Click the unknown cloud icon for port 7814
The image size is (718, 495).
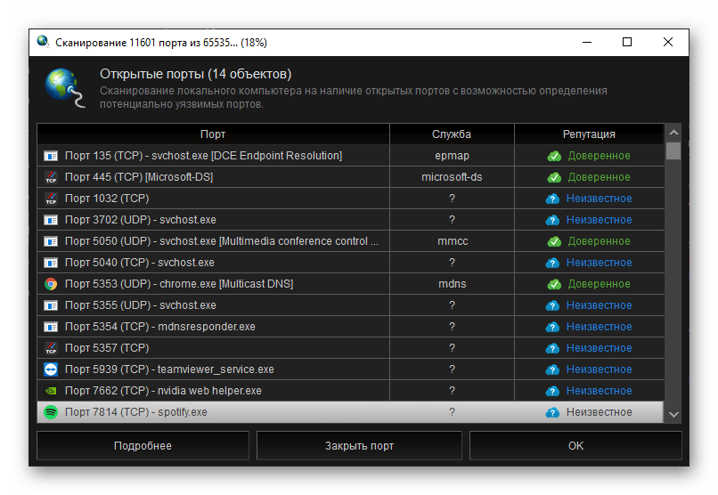tap(552, 413)
